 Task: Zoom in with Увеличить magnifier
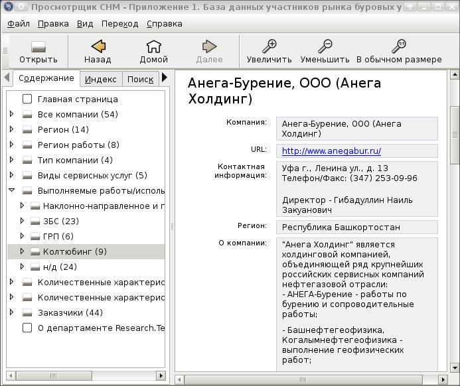pos(269,46)
